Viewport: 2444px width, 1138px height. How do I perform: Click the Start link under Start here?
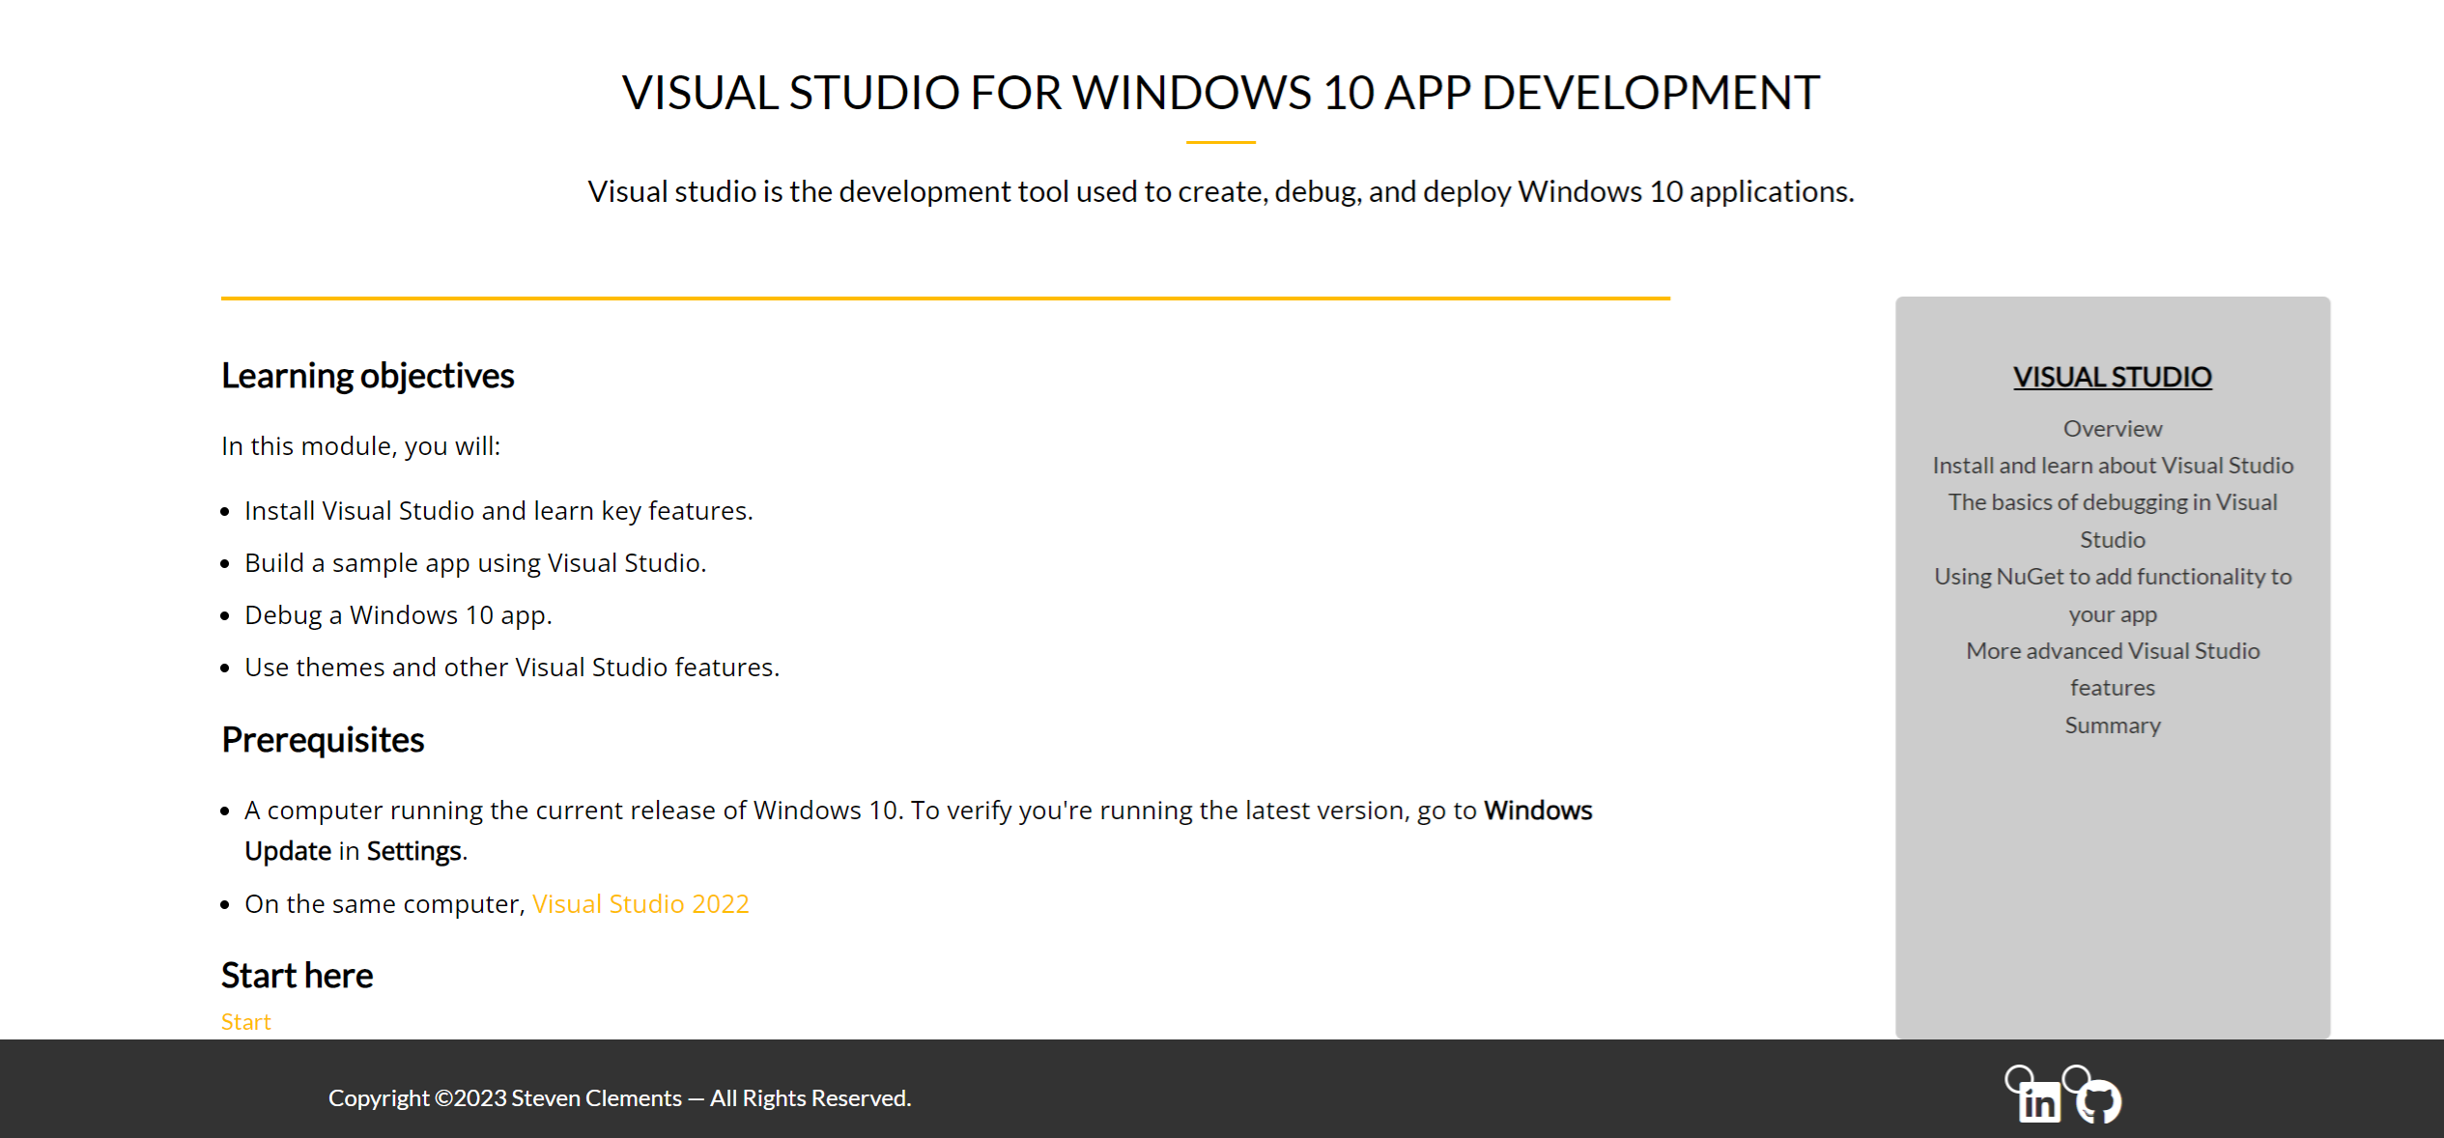[244, 1021]
